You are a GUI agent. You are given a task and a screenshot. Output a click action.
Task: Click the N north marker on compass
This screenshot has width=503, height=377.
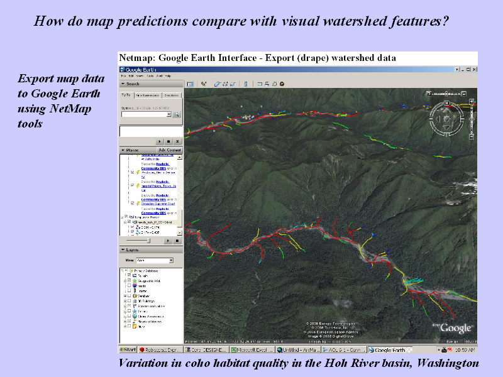pyautogui.click(x=446, y=103)
